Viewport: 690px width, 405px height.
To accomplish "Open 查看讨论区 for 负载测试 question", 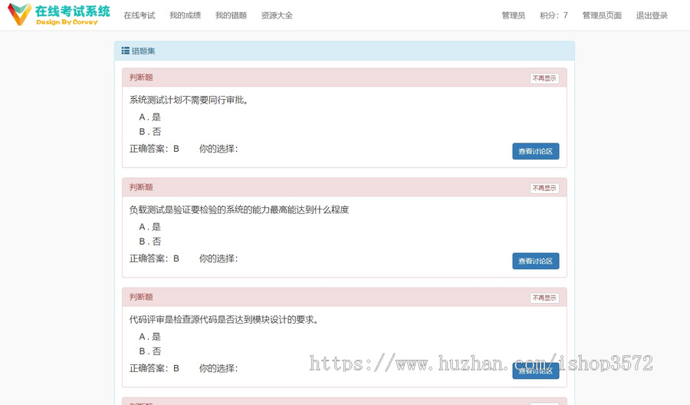I will click(536, 261).
